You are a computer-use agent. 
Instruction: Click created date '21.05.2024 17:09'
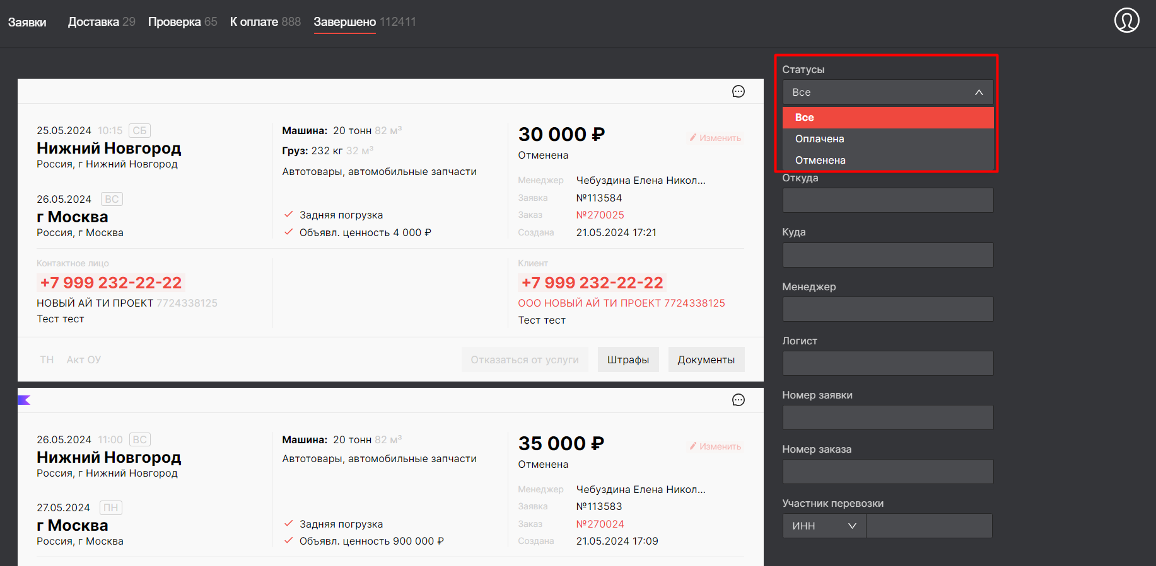[617, 541]
